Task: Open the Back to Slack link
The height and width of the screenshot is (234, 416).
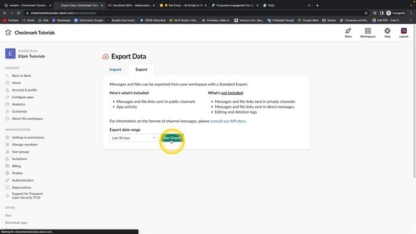Action: click(x=21, y=75)
